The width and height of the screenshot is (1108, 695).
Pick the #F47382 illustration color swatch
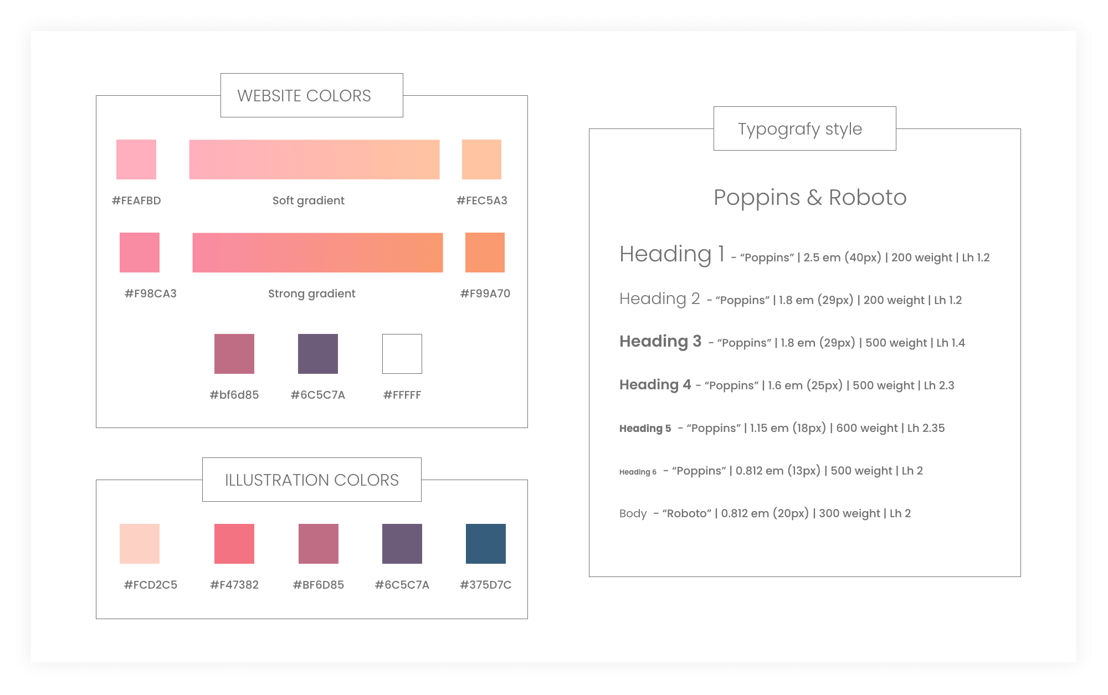(234, 544)
